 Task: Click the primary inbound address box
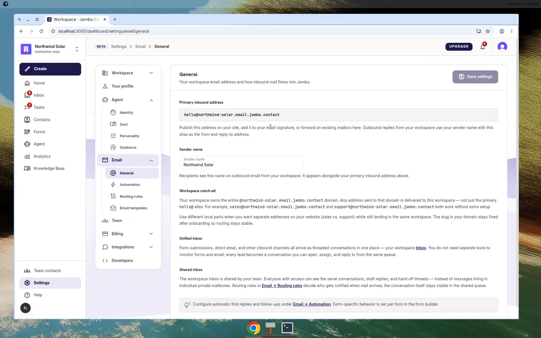tap(339, 115)
